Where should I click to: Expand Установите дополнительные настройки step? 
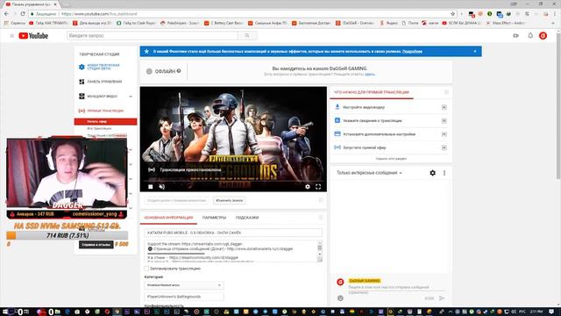(444, 134)
